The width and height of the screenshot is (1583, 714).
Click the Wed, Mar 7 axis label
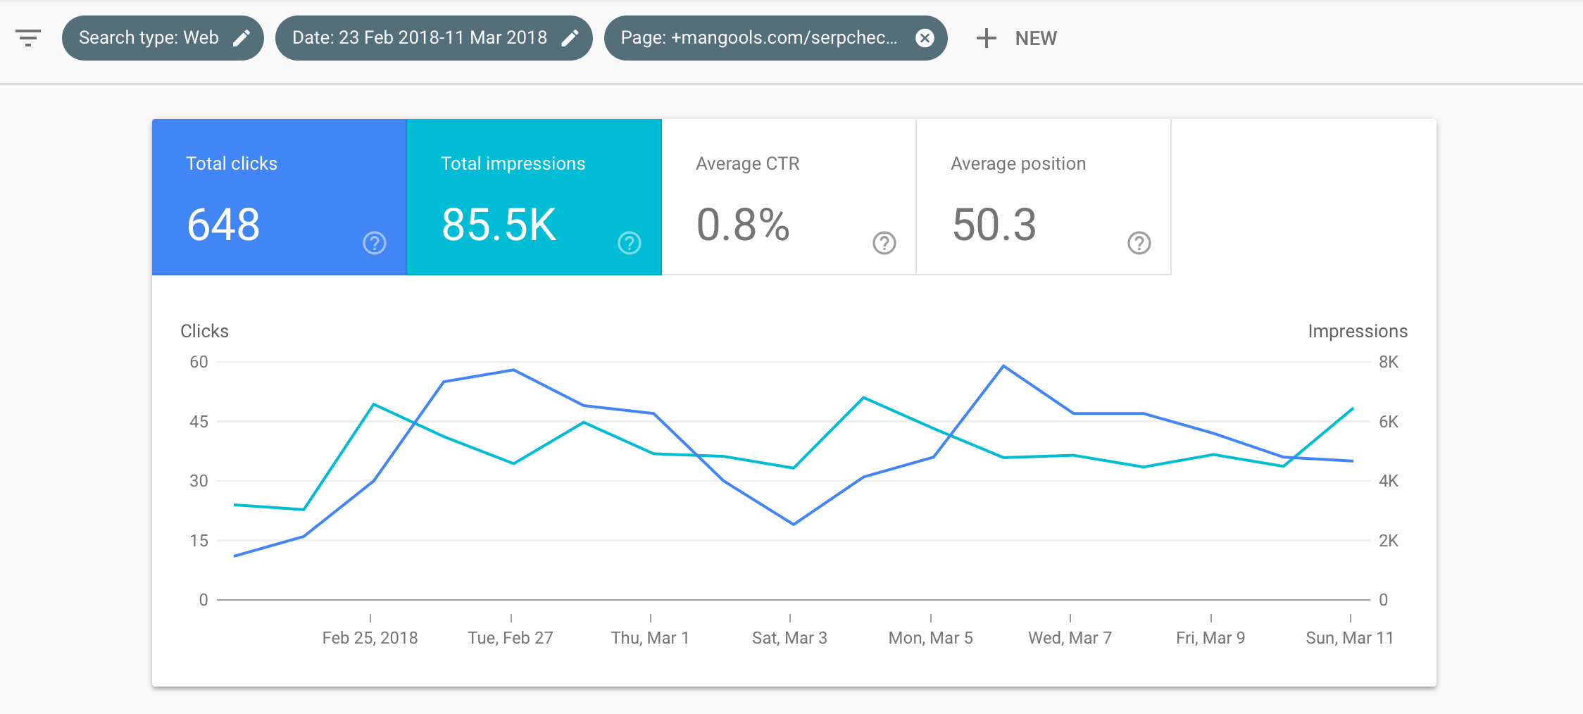[x=1070, y=638]
